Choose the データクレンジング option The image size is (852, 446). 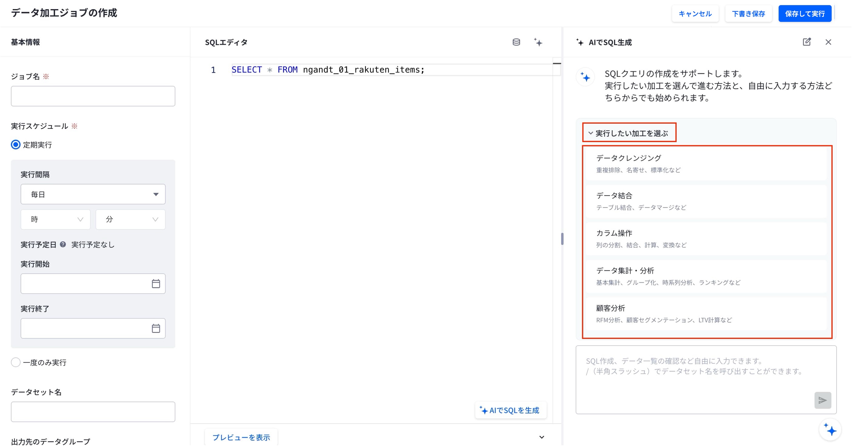[706, 164]
